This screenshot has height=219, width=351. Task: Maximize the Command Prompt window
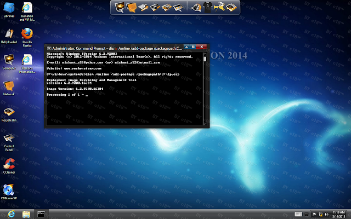(193, 47)
